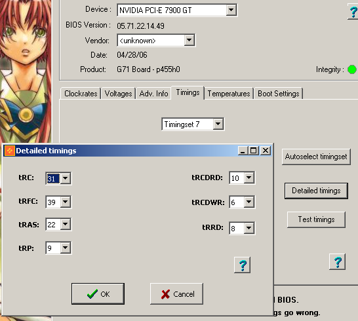Expand the tRFC value dropdown
This screenshot has width=358, height=321.
(x=66, y=202)
